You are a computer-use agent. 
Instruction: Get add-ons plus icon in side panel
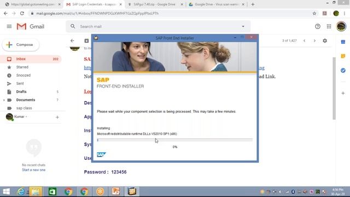[x=343, y=93]
